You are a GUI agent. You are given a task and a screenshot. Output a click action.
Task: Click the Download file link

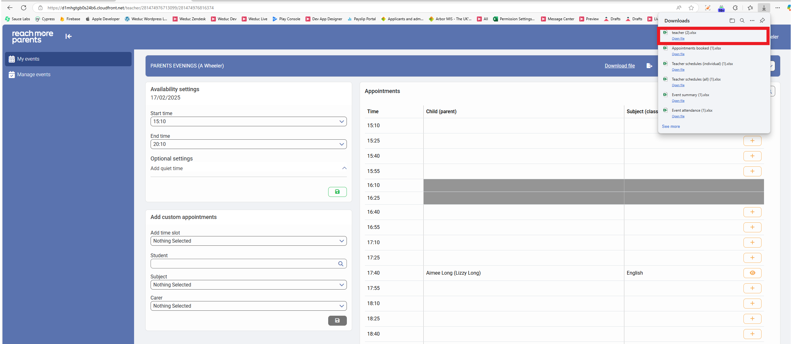[619, 66]
